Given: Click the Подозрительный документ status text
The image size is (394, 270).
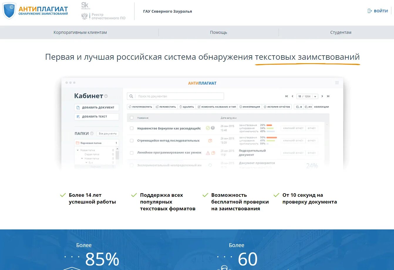Looking at the screenshot, I should click(x=252, y=153).
